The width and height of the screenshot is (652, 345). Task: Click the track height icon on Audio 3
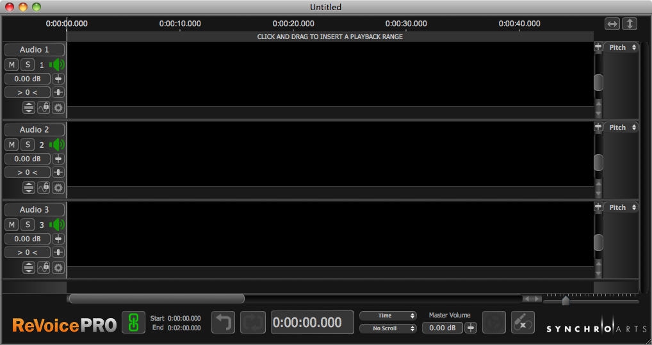point(29,268)
